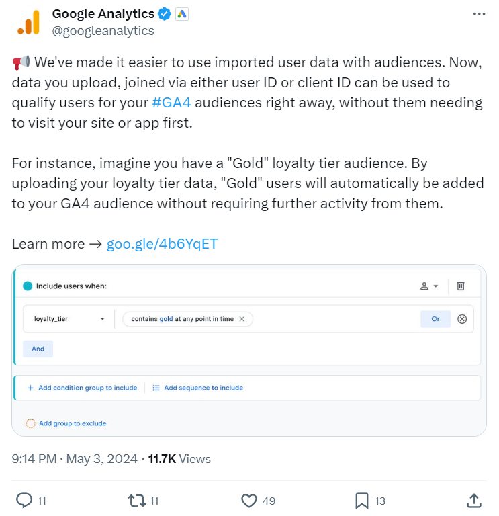Open Google Analytics profile avatar
This screenshot has width=499, height=516.
pyautogui.click(x=28, y=22)
